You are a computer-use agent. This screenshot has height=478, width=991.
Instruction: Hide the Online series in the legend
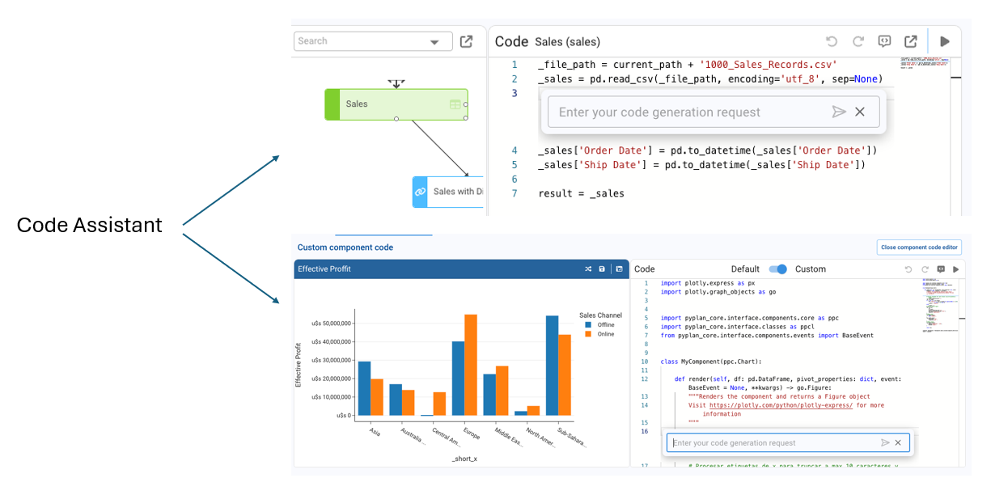tap(607, 333)
